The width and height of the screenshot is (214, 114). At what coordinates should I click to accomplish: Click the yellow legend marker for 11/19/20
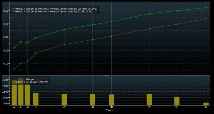coord(13,12)
